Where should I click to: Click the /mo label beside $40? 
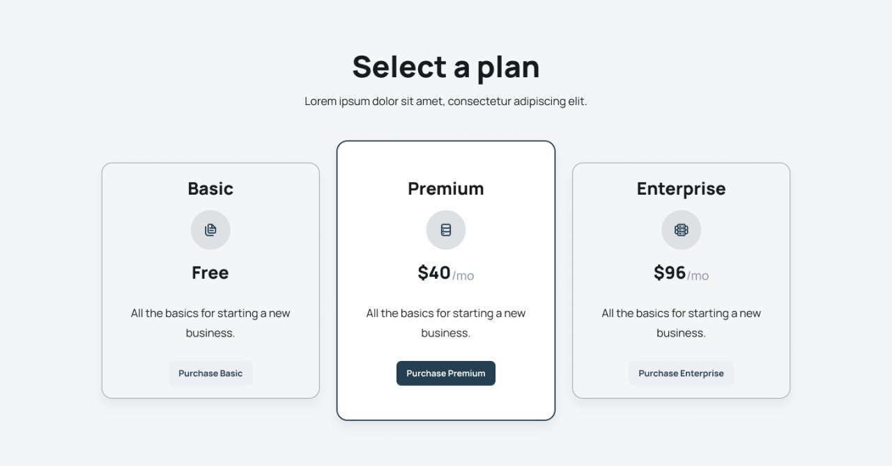pyautogui.click(x=463, y=276)
